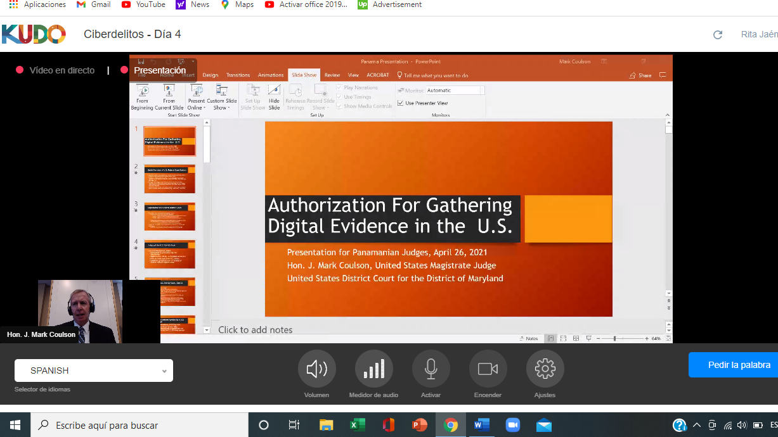Open the PowerPoint comments icon

(663, 75)
